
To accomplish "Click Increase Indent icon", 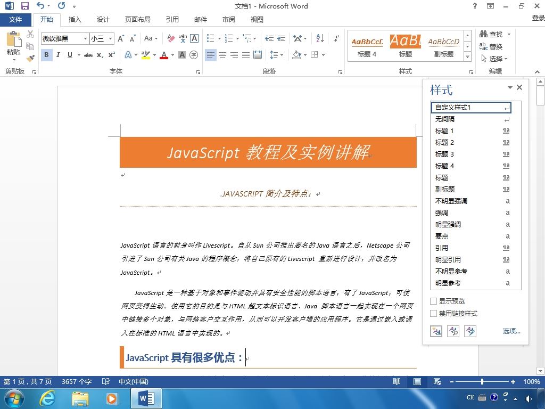I will [281, 38].
